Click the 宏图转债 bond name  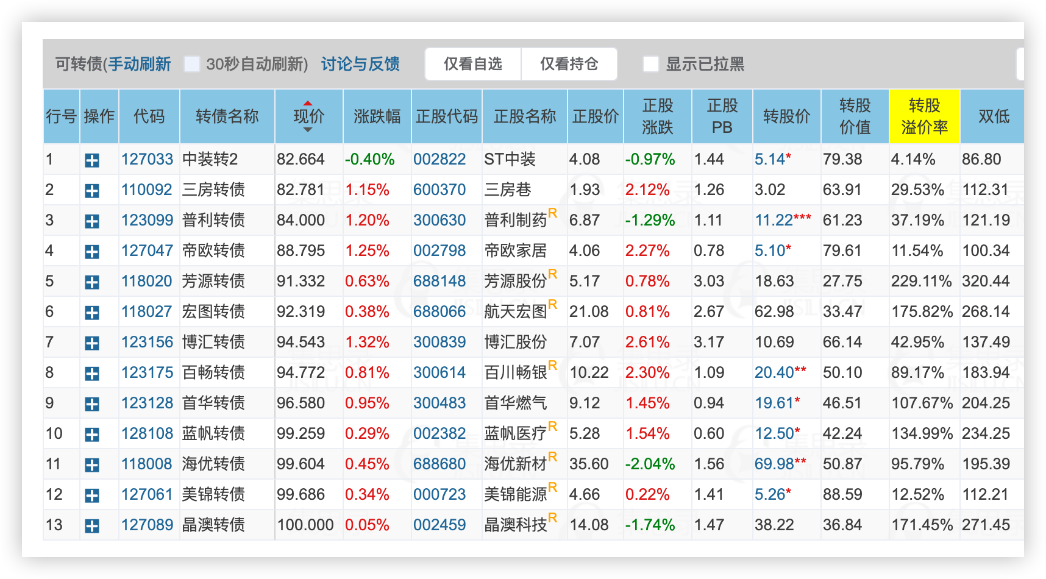pos(213,312)
